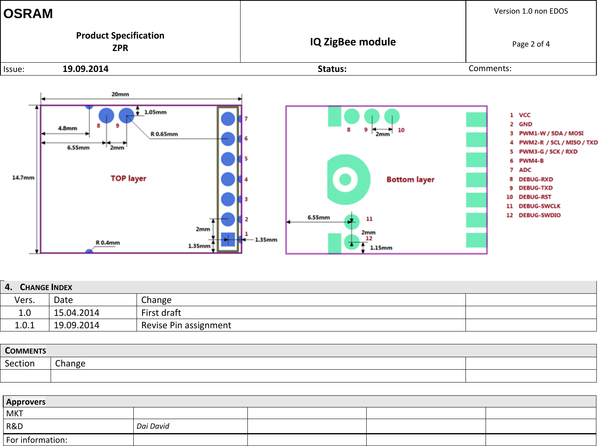Click the OSRAM heading in the header
Screen dimensions: 598x446
28,14
